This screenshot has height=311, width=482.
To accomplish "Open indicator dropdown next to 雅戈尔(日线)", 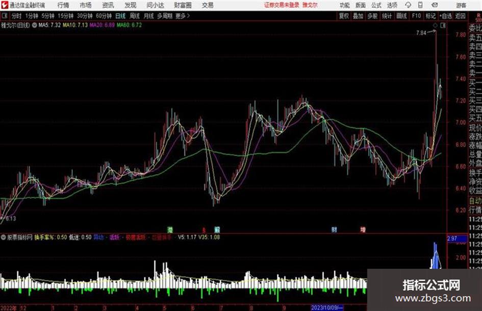I will click(x=35, y=25).
